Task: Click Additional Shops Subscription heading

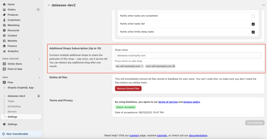Action: [75, 48]
